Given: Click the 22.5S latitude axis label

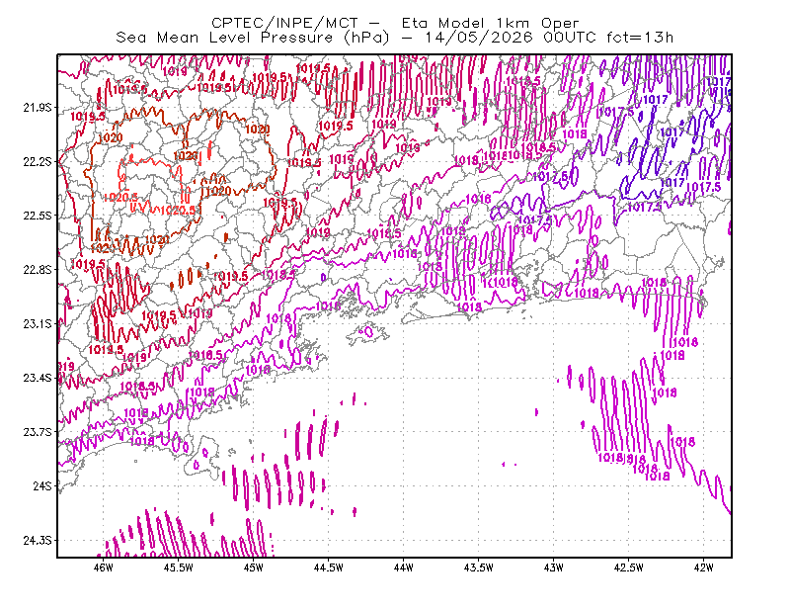Looking at the screenshot, I should coord(38,216).
